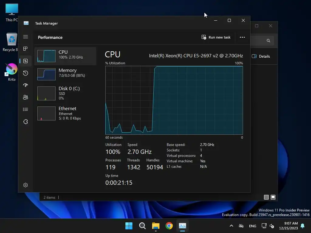
Task: Click the Memory mini graph thumbnail
Action: (x=46, y=74)
